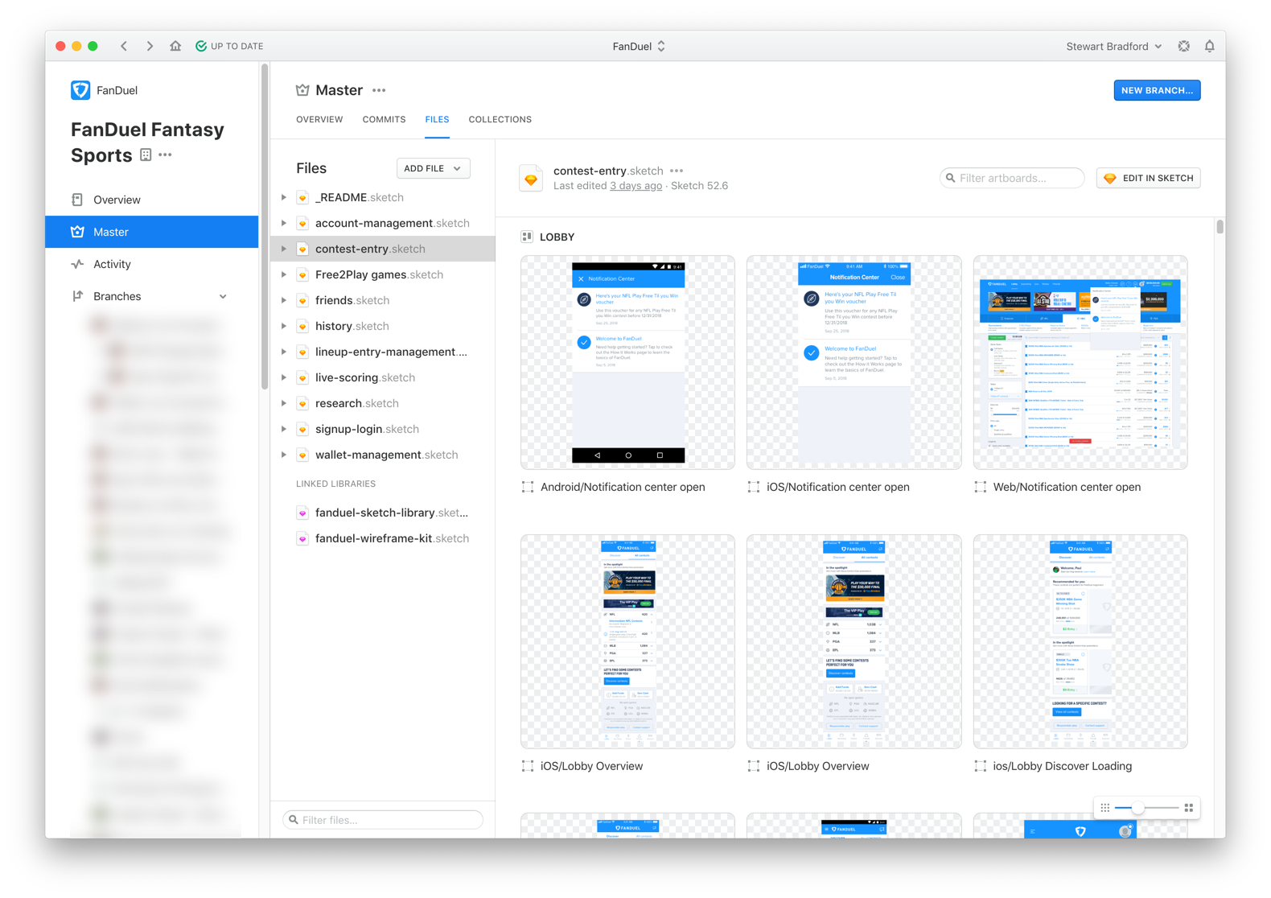The width and height of the screenshot is (1271, 898).
Task: Expand live-scoring.sketch disclosure triangle
Action: [x=284, y=377]
